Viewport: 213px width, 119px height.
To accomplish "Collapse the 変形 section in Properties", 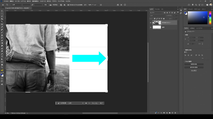I will [185, 35].
